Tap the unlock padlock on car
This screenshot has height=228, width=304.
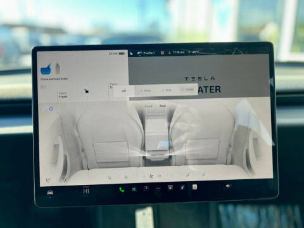point(86,91)
